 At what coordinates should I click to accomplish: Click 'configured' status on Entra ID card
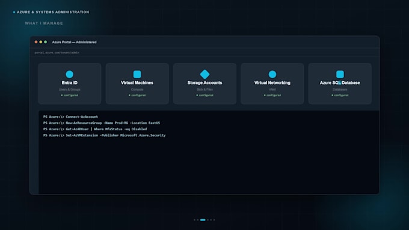(x=70, y=95)
